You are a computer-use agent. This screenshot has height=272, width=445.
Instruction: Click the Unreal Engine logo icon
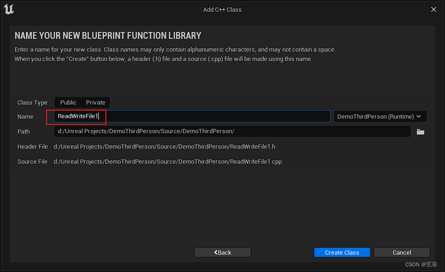pos(9,9)
